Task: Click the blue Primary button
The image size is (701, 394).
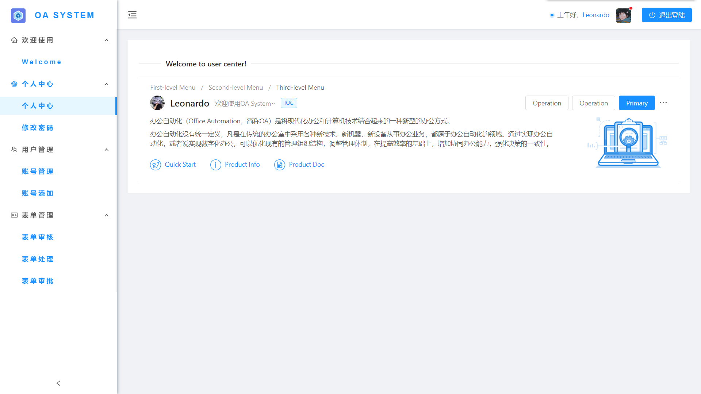Action: click(x=637, y=103)
